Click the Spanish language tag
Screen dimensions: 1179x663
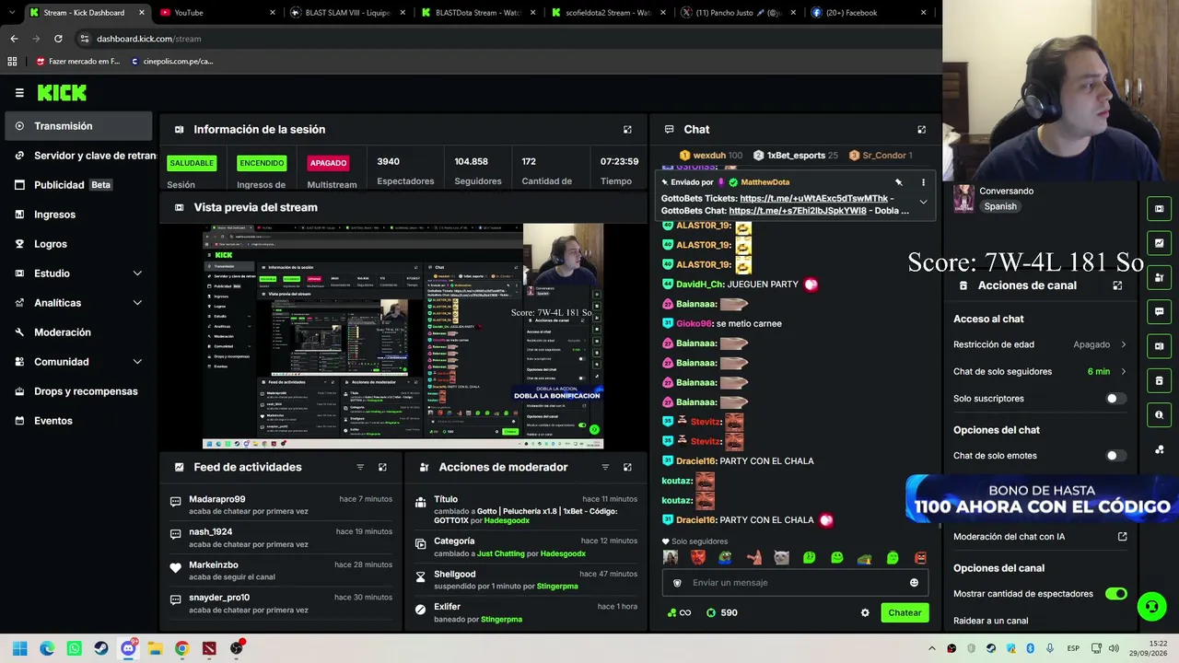pos(1000,207)
